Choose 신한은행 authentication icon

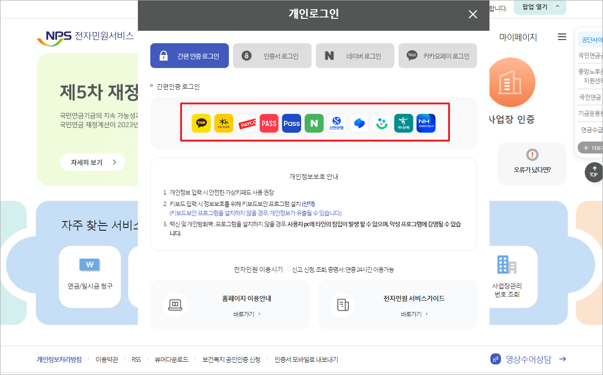(x=336, y=123)
